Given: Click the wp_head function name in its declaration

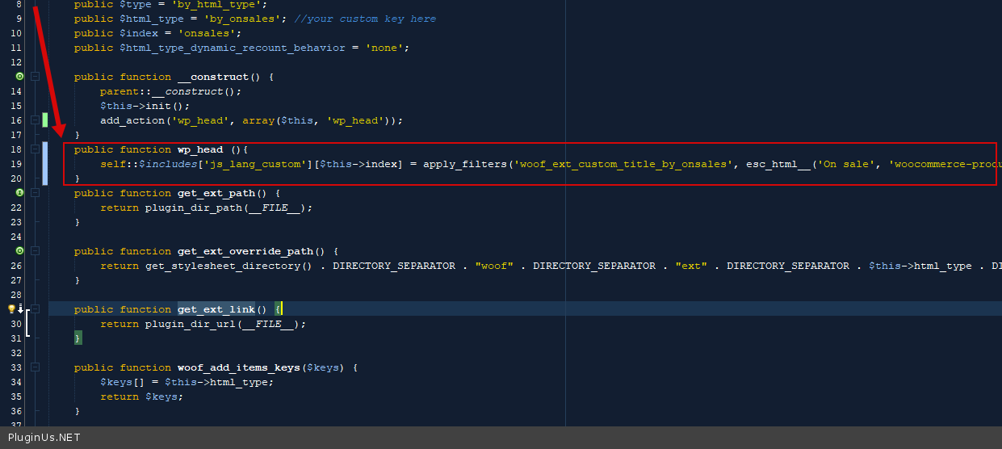Looking at the screenshot, I should (x=199, y=149).
